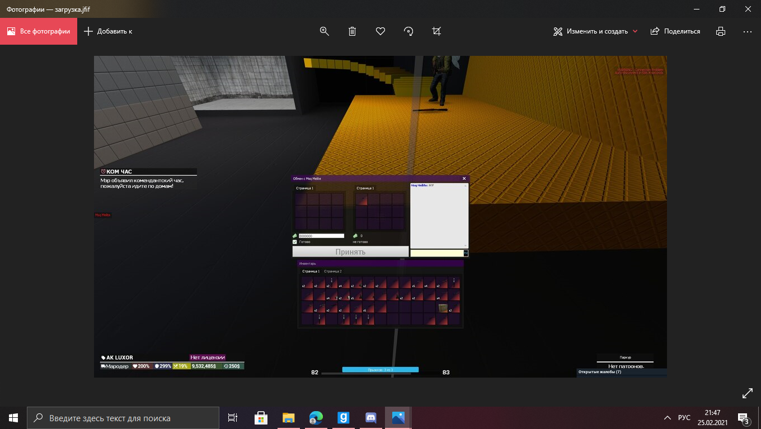Viewport: 761px width, 429px height.
Task: Click the Windows taskbar search box
Action: coord(123,418)
